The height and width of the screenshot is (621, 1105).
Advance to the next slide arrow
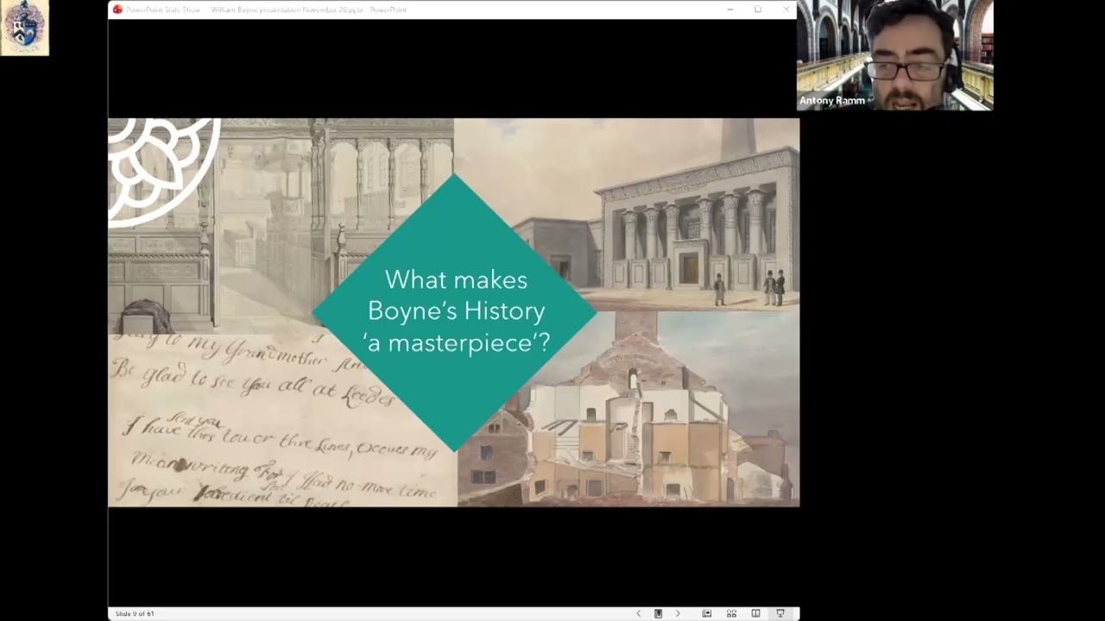coord(678,613)
